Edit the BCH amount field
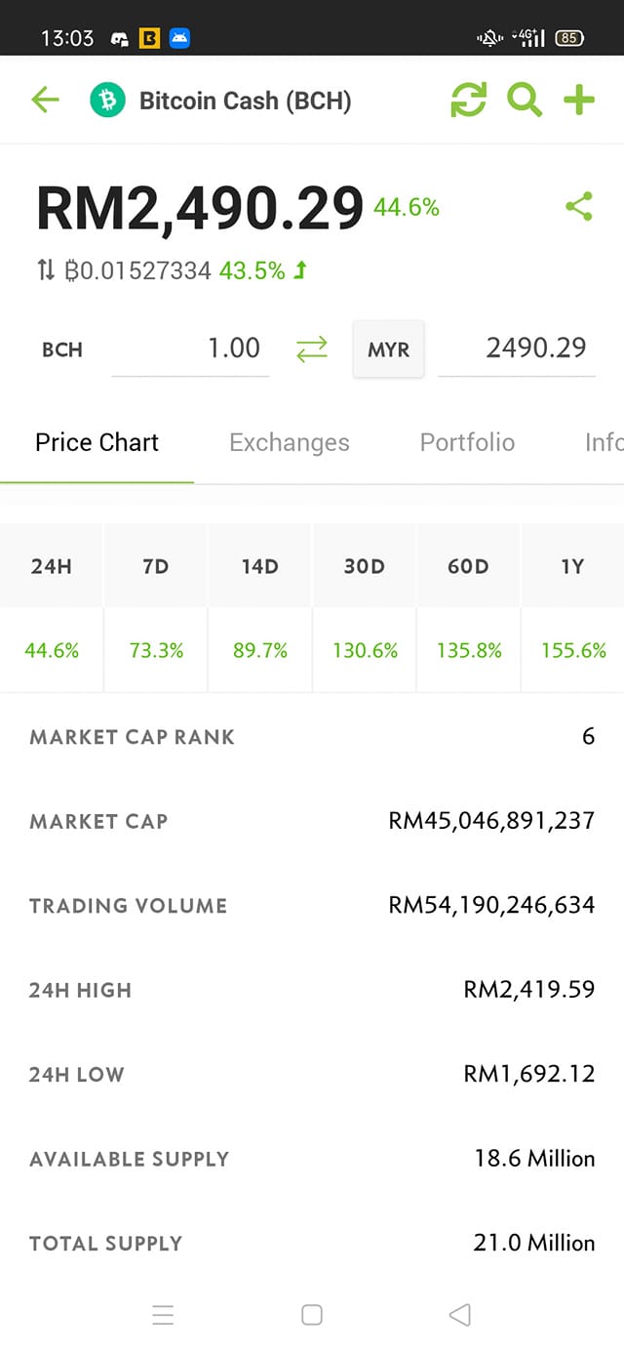624x1353 pixels. coord(190,349)
